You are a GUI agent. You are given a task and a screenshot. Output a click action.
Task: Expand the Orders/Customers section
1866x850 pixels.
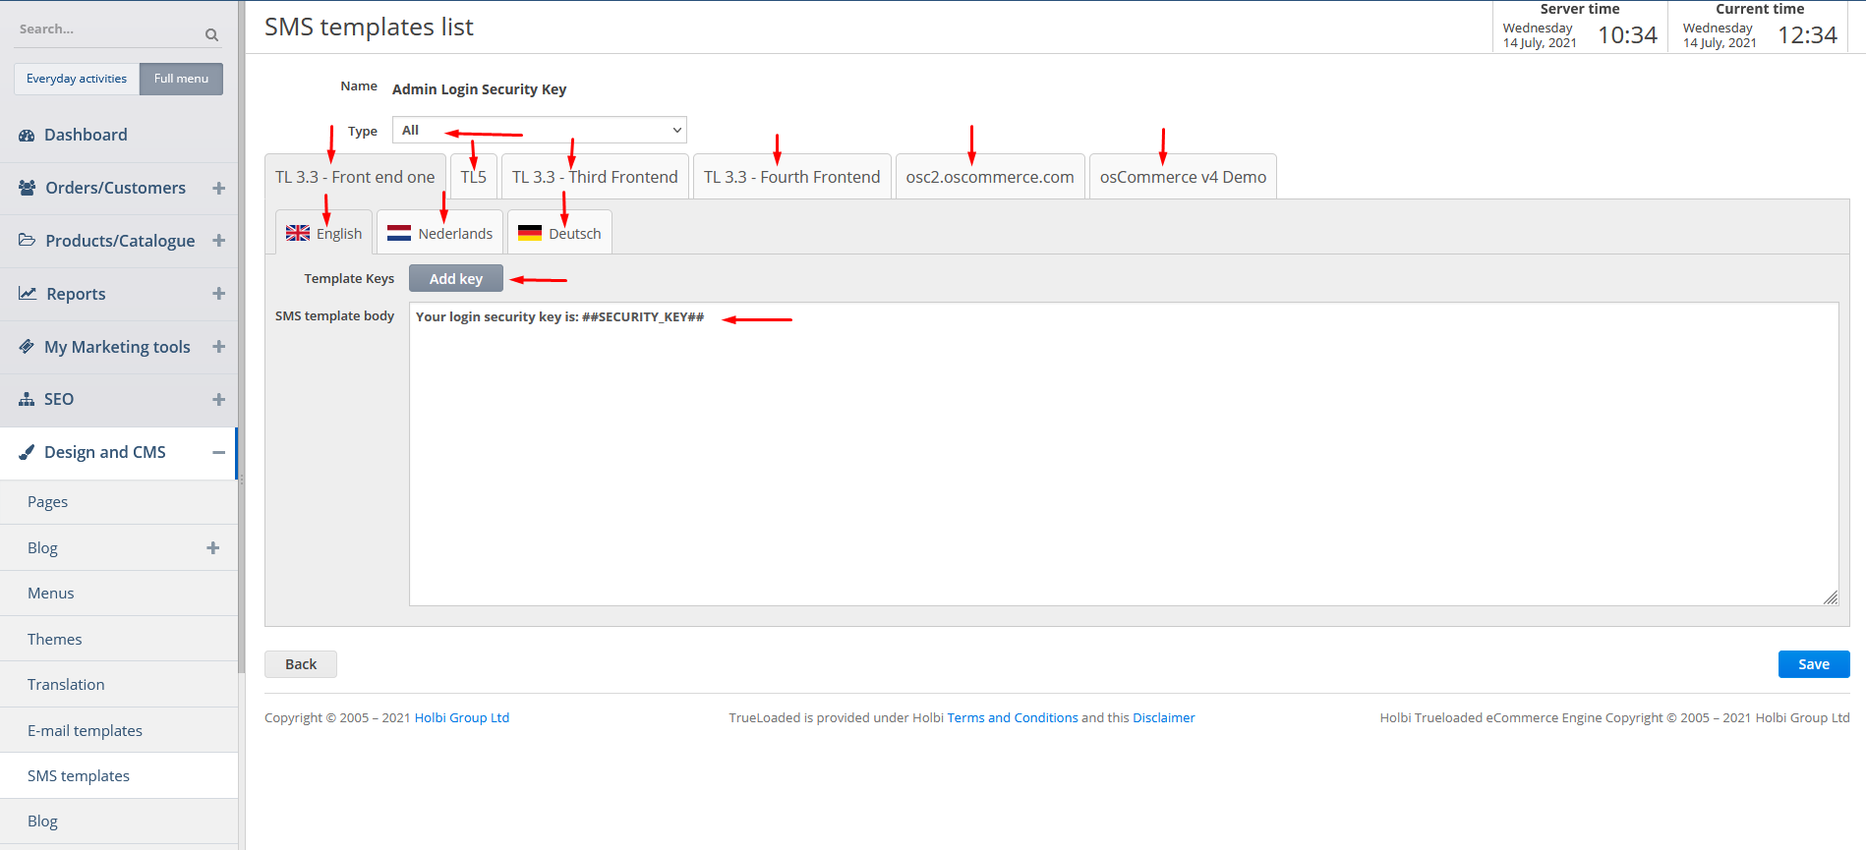tap(218, 188)
